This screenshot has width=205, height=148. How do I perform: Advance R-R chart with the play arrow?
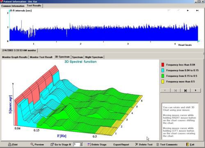click(x=188, y=10)
